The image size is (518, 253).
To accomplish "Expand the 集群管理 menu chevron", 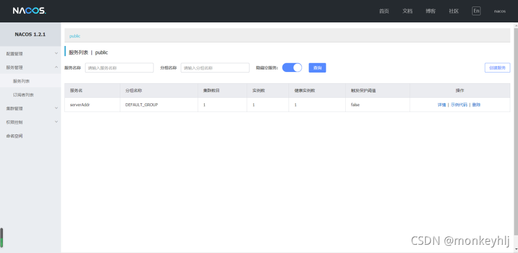I will (56, 108).
